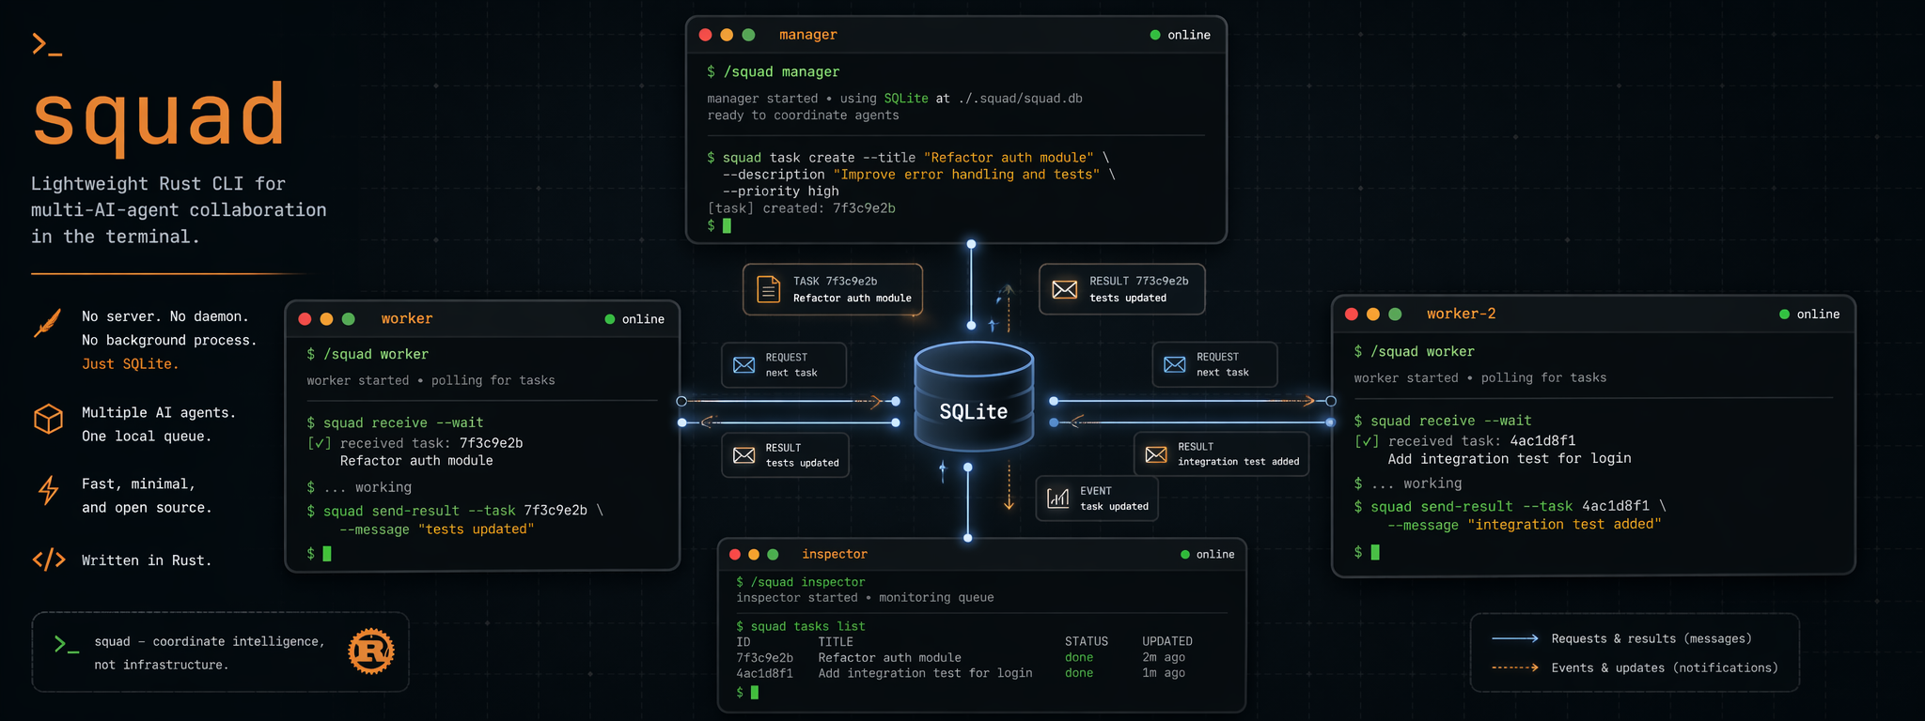Viewport: 1925px width, 721px height.
Task: Click the green SQLite word in the manager output
Action: [x=906, y=99]
